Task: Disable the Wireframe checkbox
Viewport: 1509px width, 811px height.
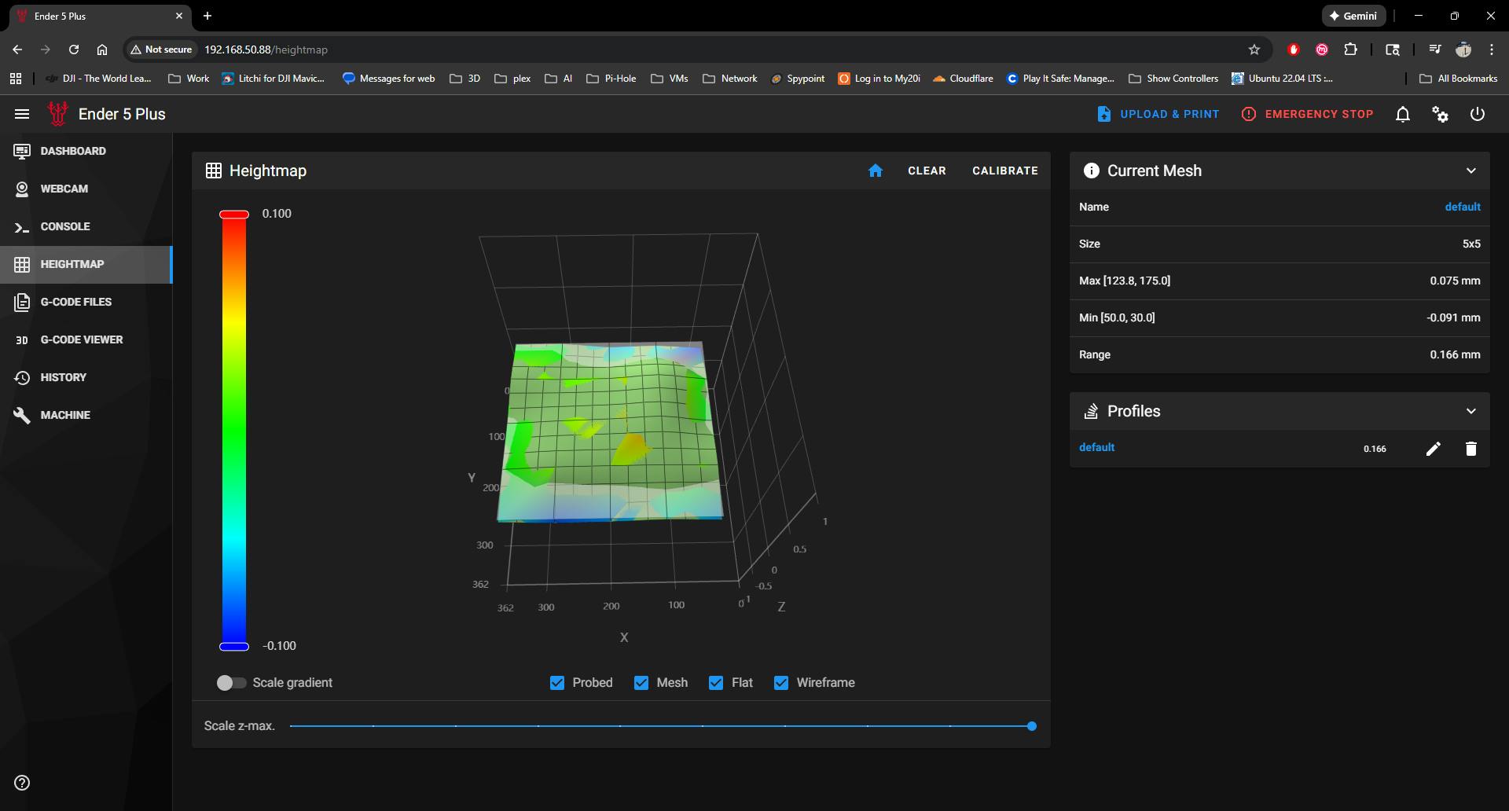Action: tap(780, 683)
